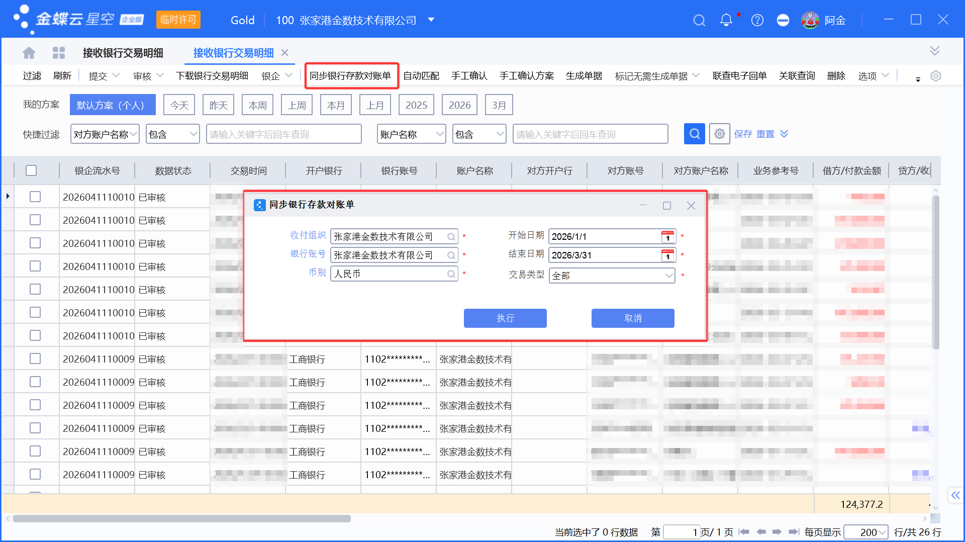Expand the filter panel double chevron
Viewport: 965px width, 542px height.
784,134
